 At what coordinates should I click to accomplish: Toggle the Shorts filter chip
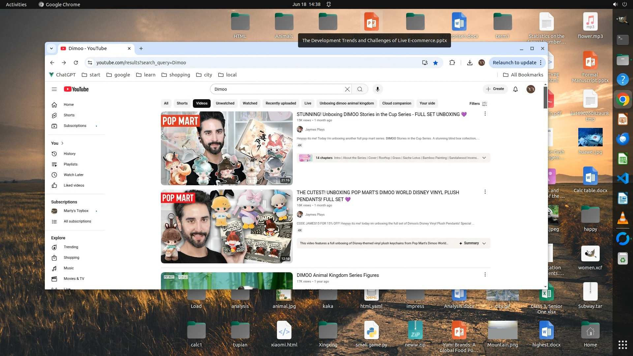[x=182, y=103]
